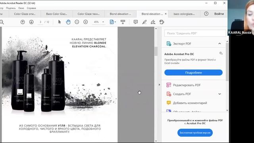Click the tools search field
254x143 pixels.
pos(195,33)
